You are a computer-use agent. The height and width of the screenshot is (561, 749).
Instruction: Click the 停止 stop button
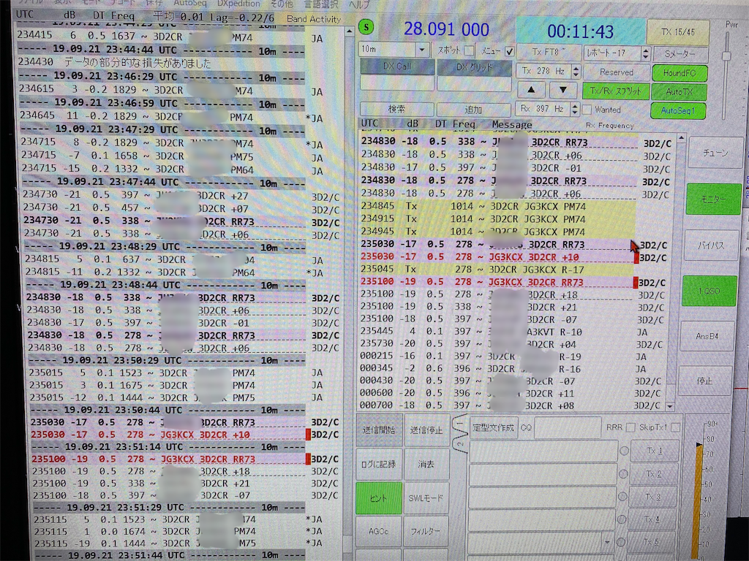(x=704, y=381)
